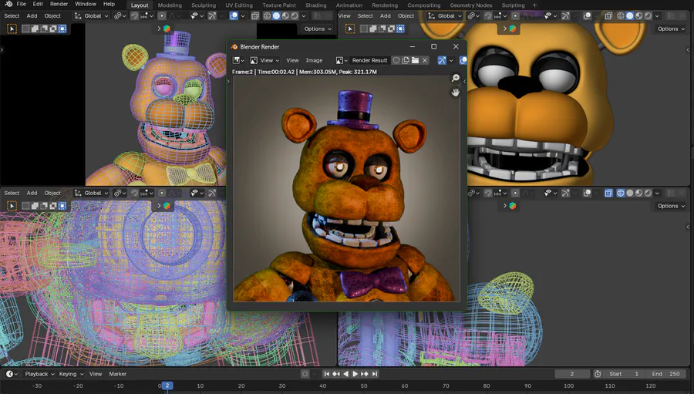The height and width of the screenshot is (394, 694).
Task: Open Options dropdown in bottom-right viewport
Action: pos(671,206)
